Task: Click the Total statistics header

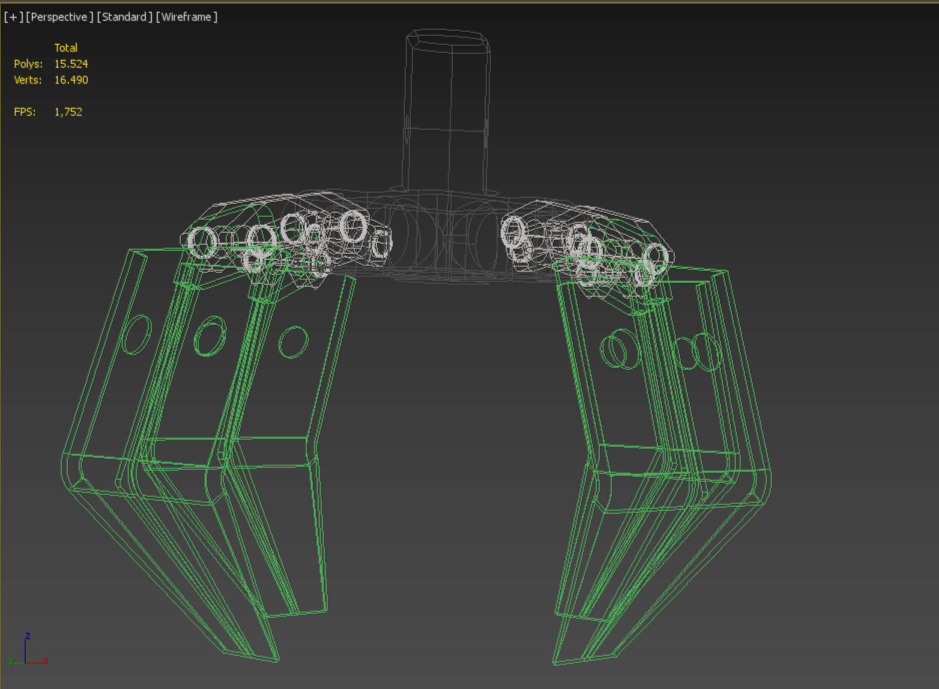Action: tap(65, 48)
